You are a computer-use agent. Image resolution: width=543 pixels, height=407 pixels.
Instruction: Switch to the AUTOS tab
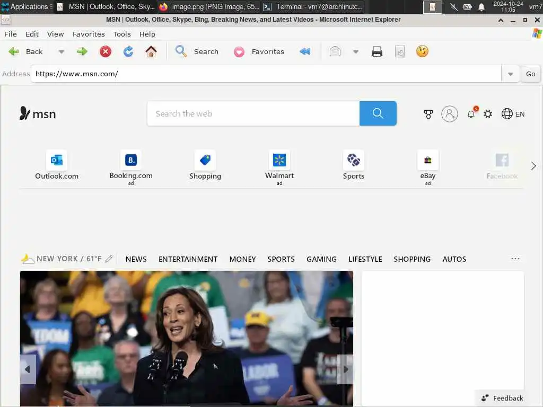coord(454,259)
